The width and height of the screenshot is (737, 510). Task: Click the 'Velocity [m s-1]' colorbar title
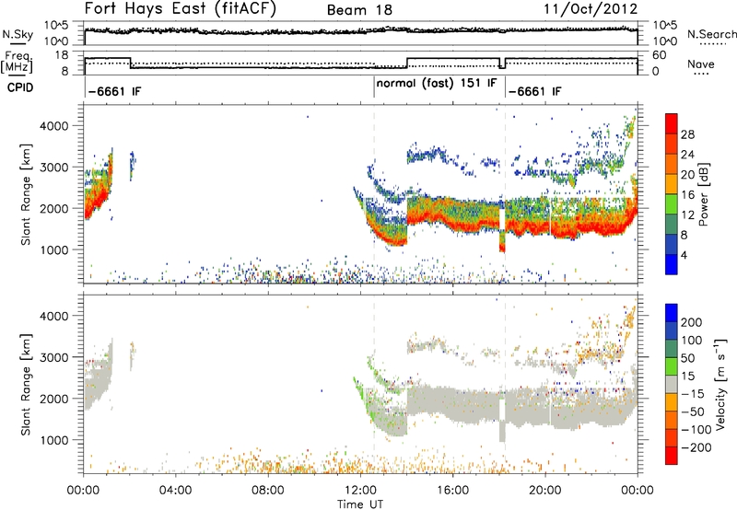(x=720, y=384)
